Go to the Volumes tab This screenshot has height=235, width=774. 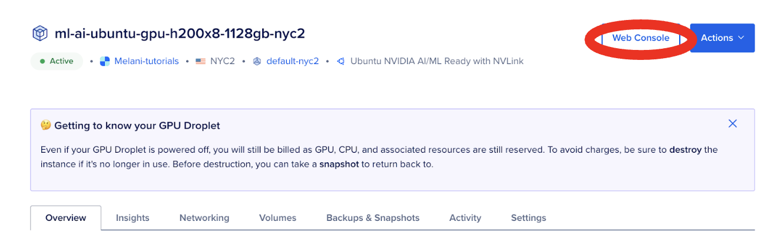tap(277, 218)
